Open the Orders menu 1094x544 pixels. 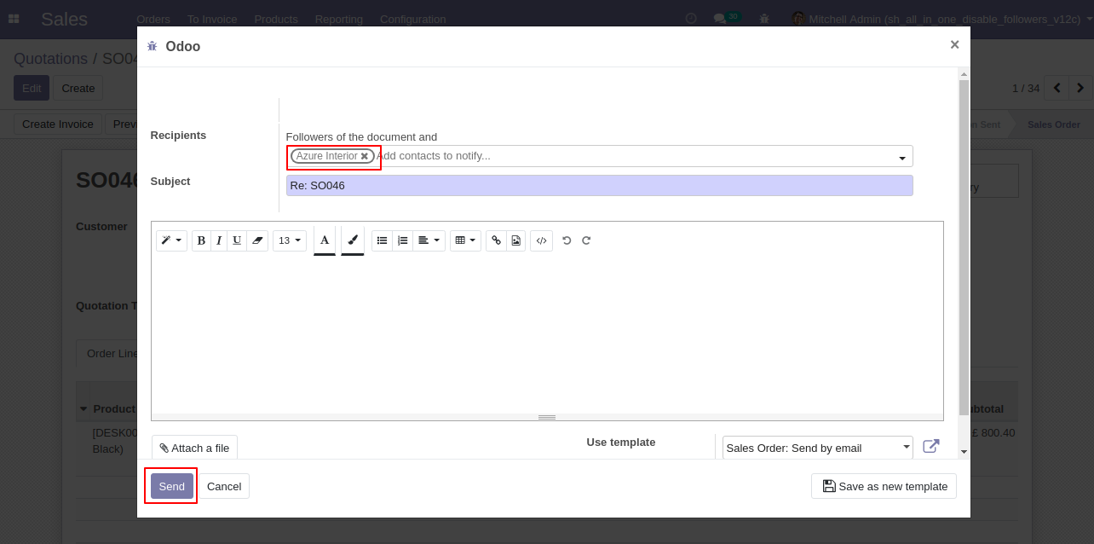153,19
